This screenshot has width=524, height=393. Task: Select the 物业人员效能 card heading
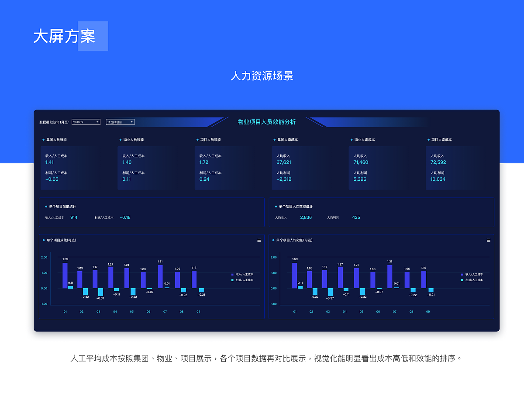(x=133, y=140)
